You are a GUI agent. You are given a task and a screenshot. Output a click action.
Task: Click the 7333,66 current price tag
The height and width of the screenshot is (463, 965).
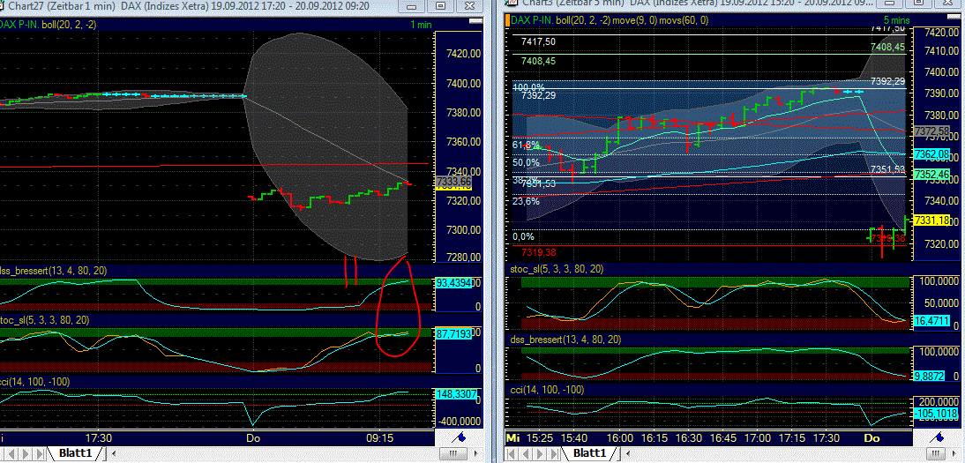pos(453,181)
